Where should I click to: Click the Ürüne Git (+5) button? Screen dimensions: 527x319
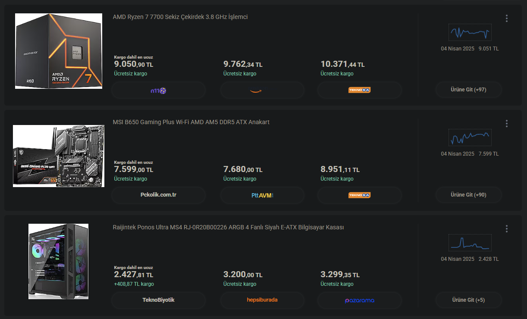468,300
